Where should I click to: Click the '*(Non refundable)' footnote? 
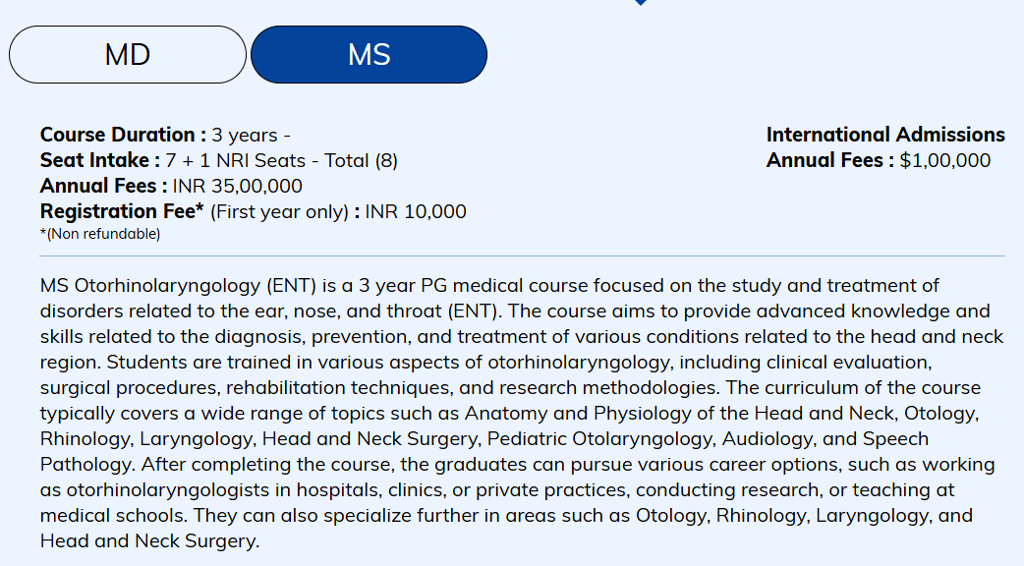100,234
